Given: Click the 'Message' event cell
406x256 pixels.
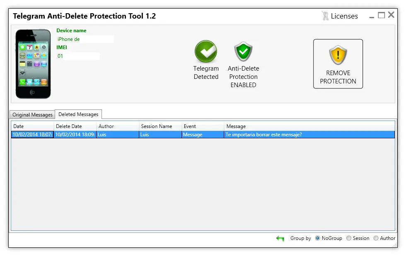Looking at the screenshot, I should tap(203, 135).
